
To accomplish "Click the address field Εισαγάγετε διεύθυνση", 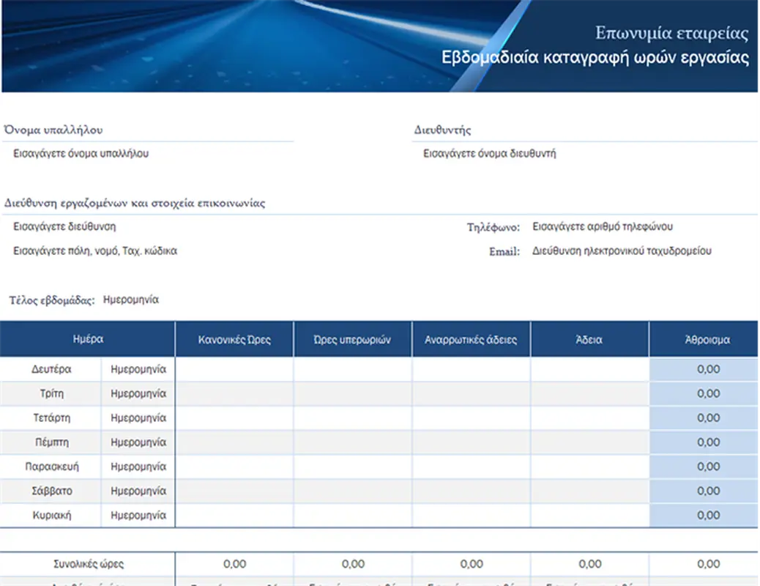I will click(x=64, y=227).
